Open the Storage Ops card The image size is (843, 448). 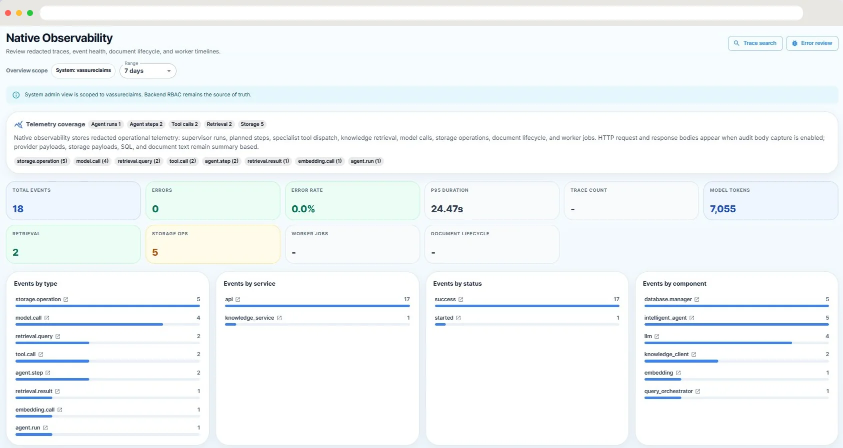tap(213, 244)
